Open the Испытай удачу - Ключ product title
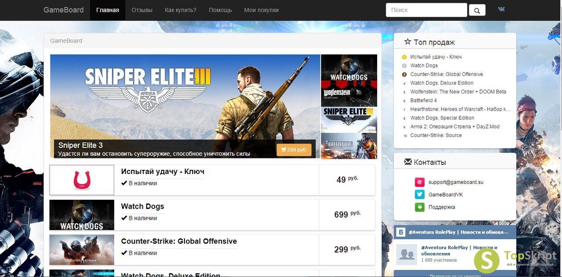 pyautogui.click(x=163, y=172)
